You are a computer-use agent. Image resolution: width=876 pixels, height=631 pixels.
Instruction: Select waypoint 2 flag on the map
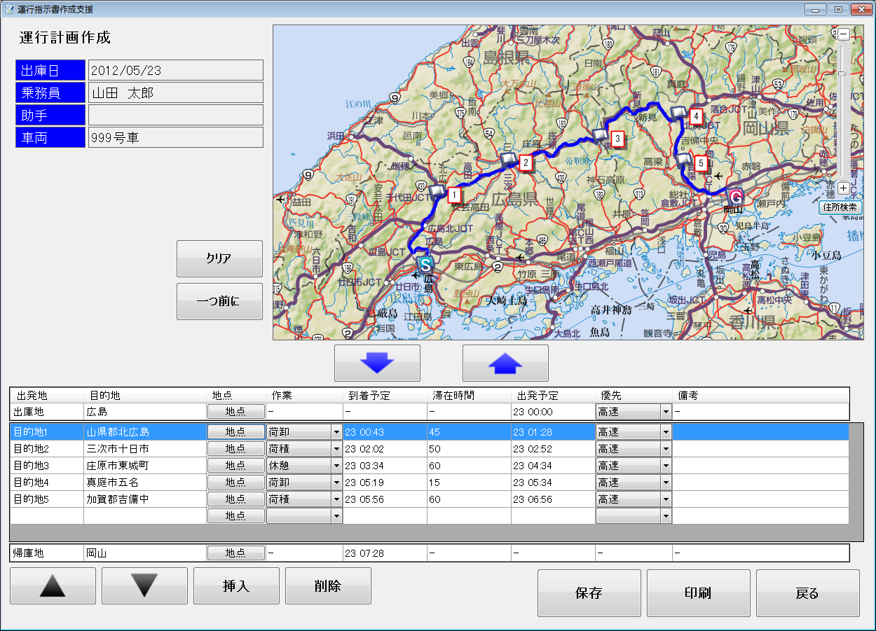(508, 159)
